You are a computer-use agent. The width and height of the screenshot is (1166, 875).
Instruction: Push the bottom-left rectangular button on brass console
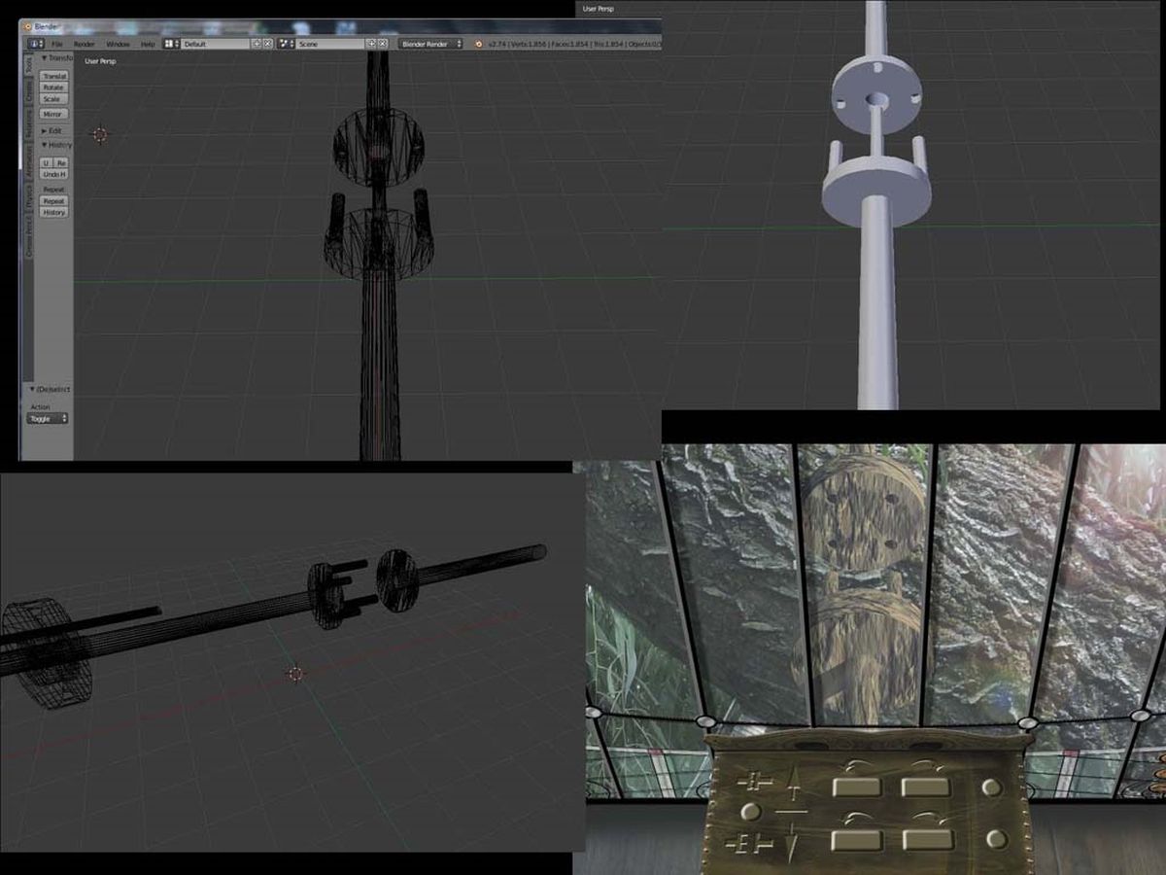(858, 840)
